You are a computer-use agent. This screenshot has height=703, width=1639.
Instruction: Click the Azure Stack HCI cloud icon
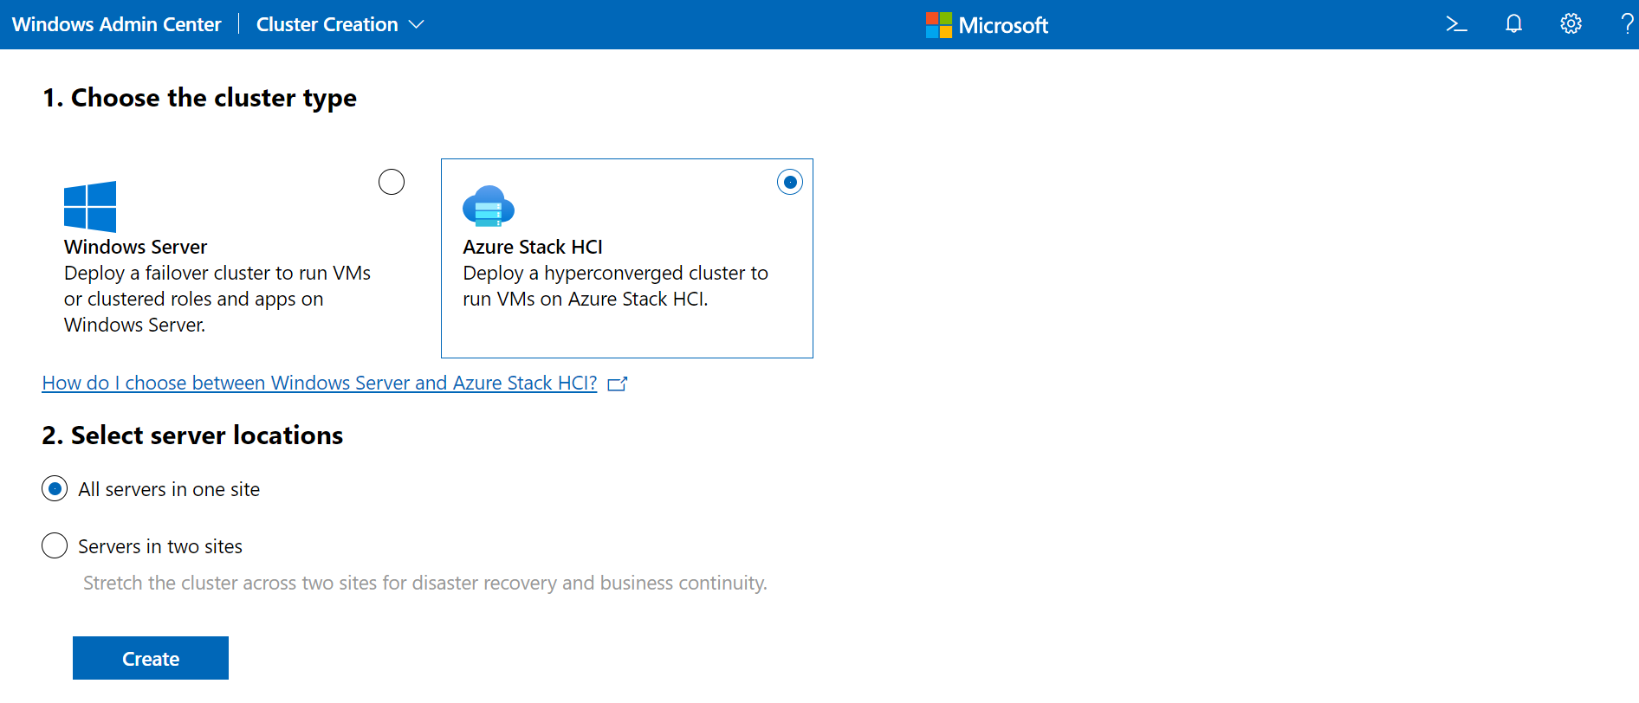489,206
